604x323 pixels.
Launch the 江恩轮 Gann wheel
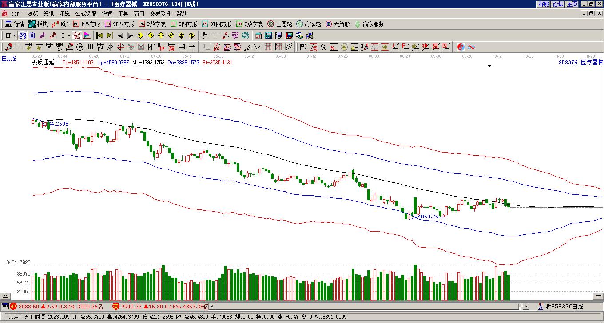click(x=280, y=24)
